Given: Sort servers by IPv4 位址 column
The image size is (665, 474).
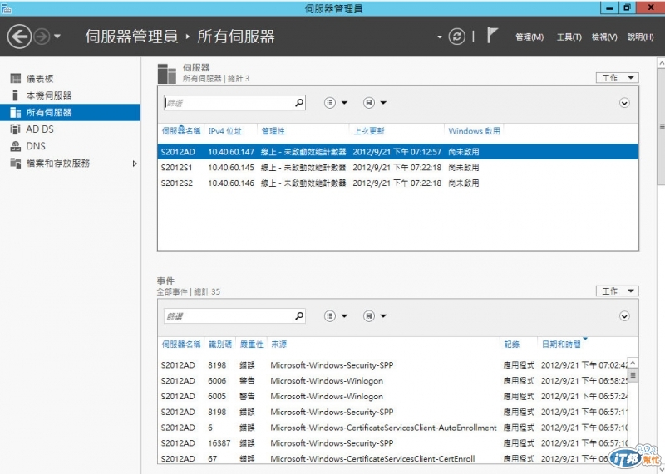Looking at the screenshot, I should point(224,131).
